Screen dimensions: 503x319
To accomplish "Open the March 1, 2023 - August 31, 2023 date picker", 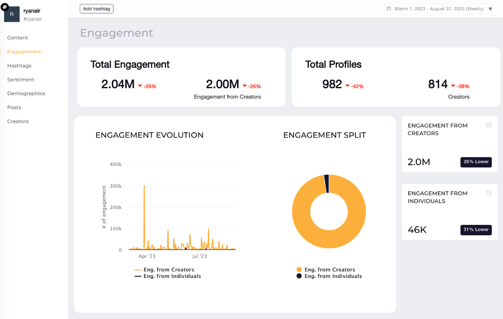I will coord(439,9).
